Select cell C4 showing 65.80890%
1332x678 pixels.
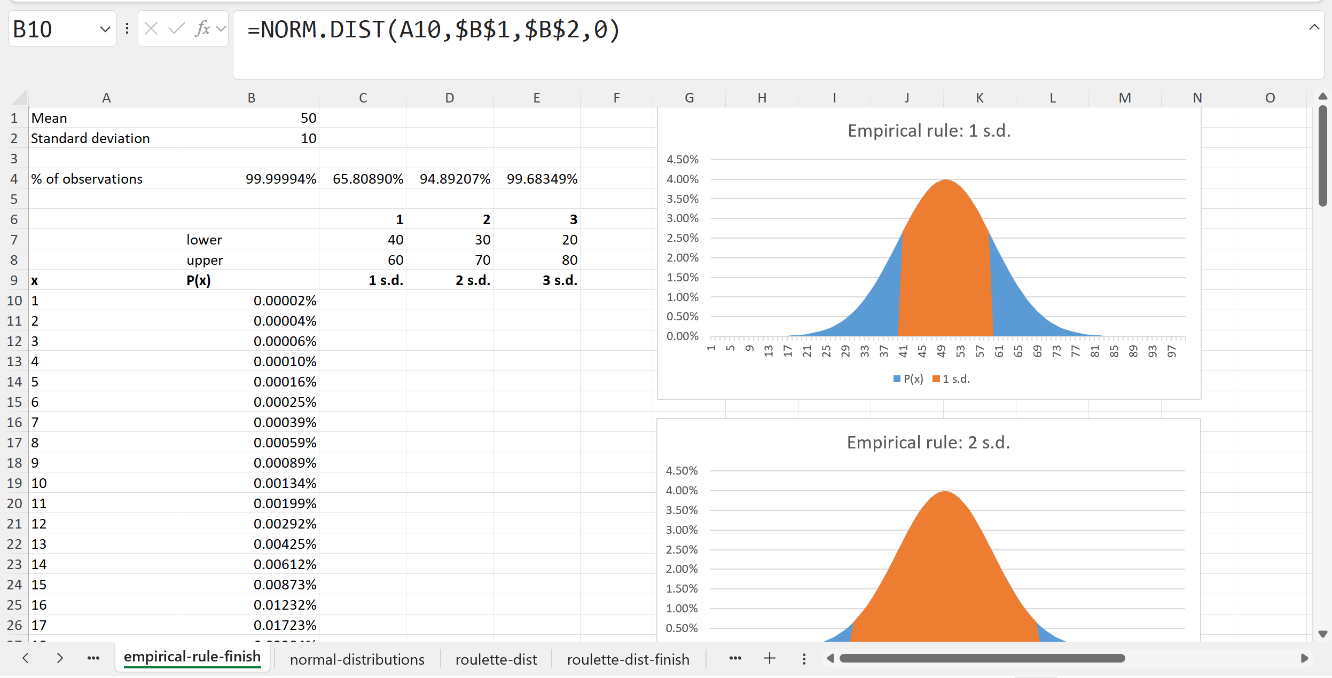click(363, 179)
